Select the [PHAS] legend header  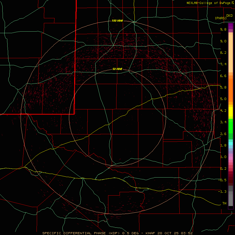point(221,18)
